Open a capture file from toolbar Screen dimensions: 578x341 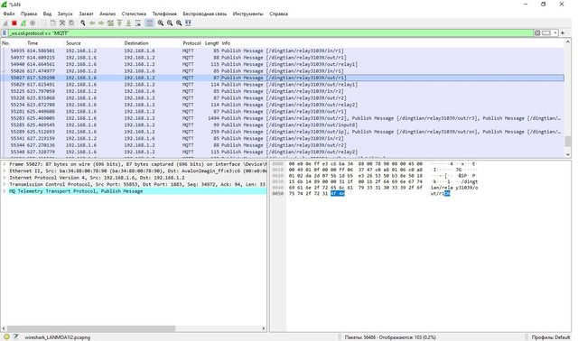point(44,23)
